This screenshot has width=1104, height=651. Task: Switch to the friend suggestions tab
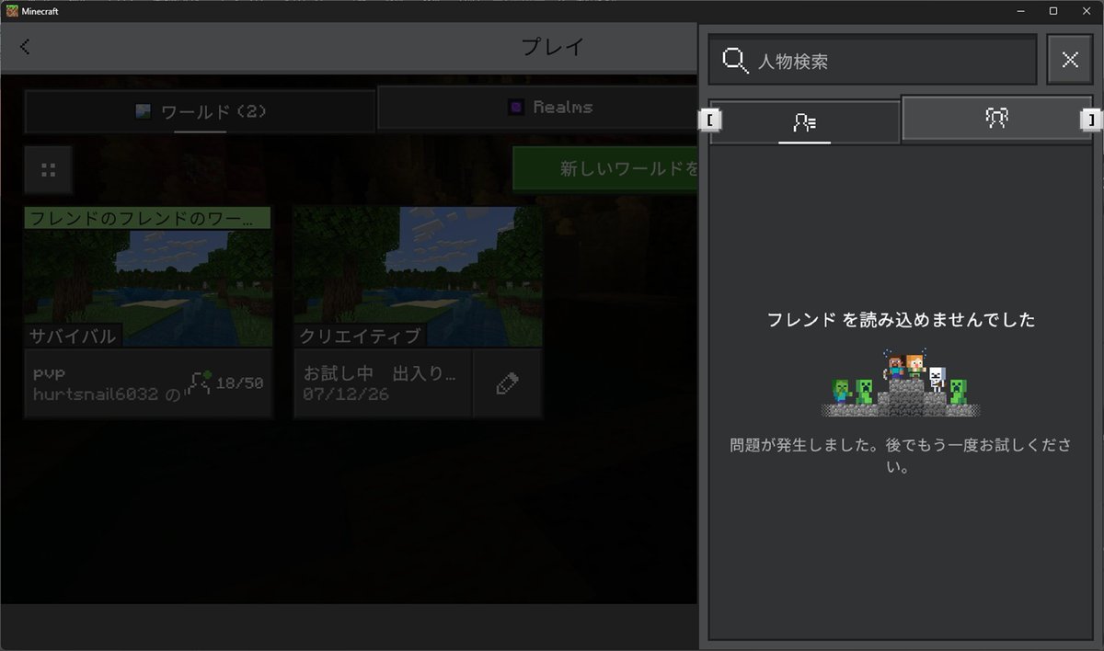(996, 118)
